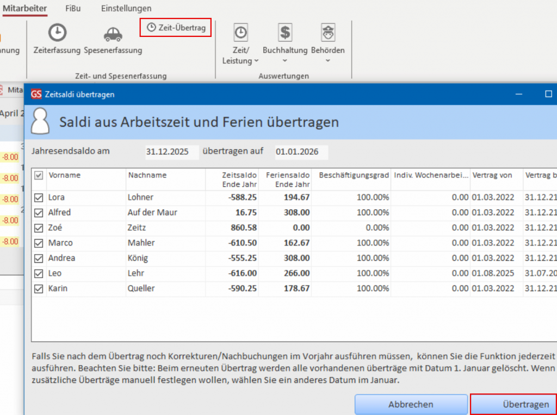The width and height of the screenshot is (557, 415).
Task: Expand the Behörden dropdown arrow
Action: pyautogui.click(x=327, y=61)
